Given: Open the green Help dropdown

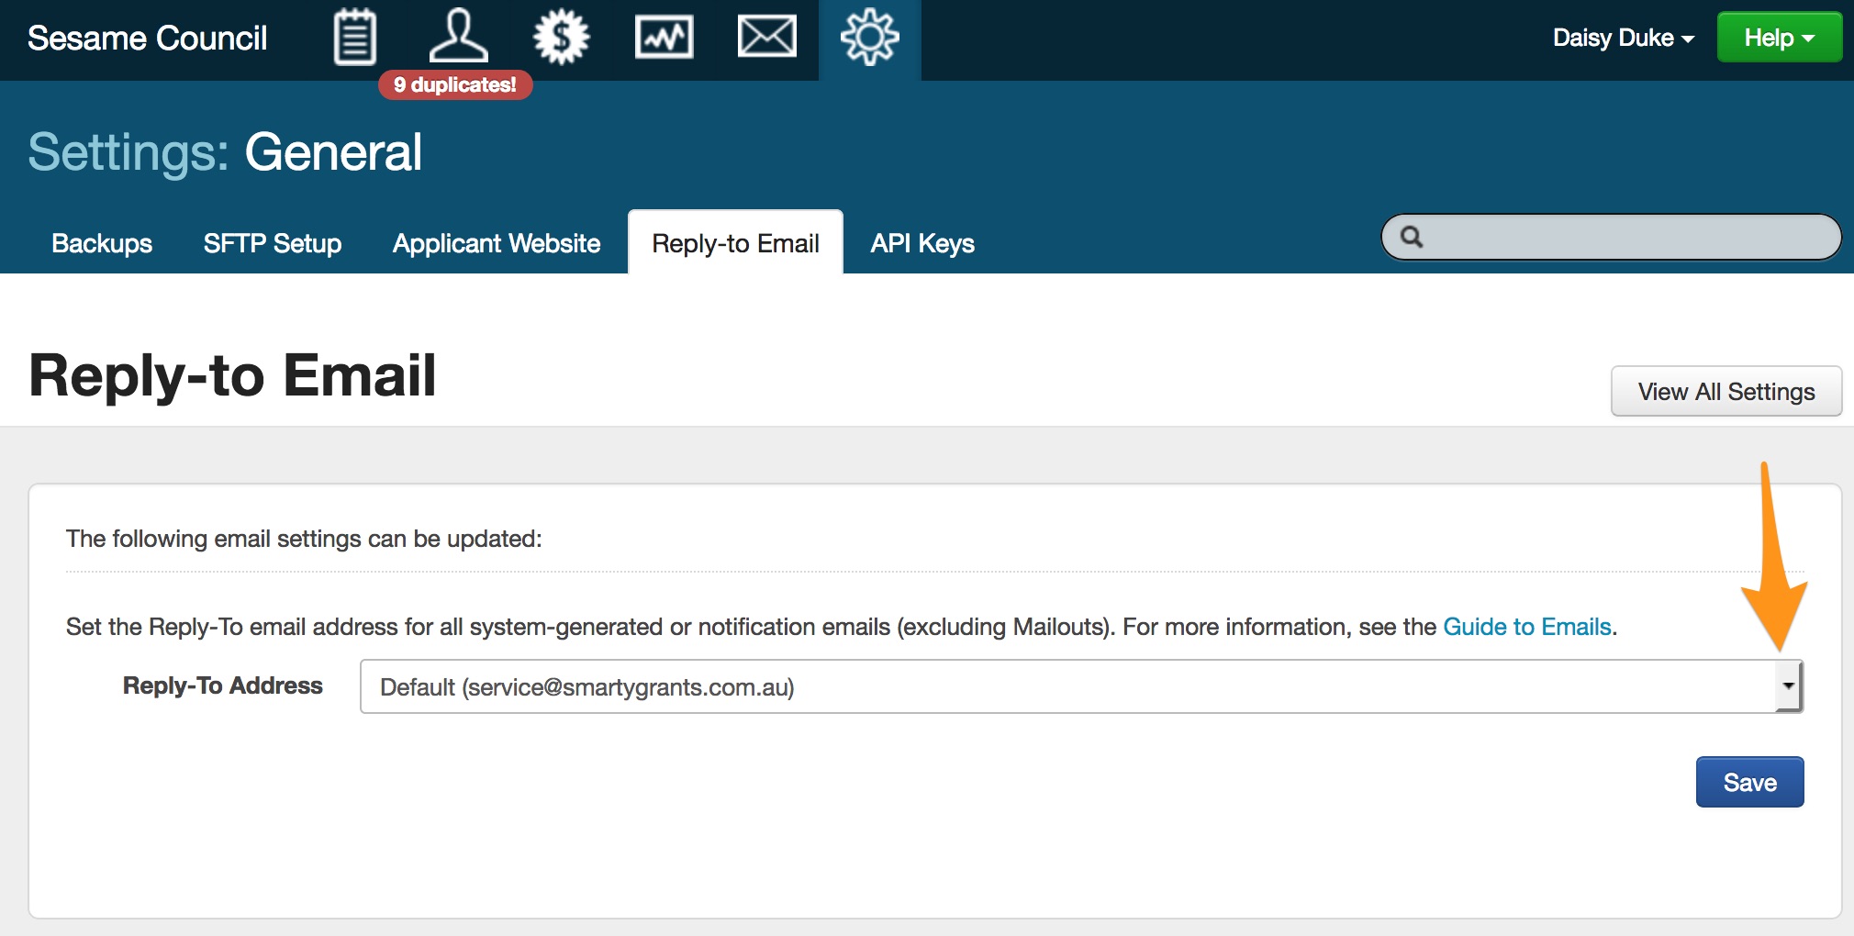Looking at the screenshot, I should click(1779, 38).
